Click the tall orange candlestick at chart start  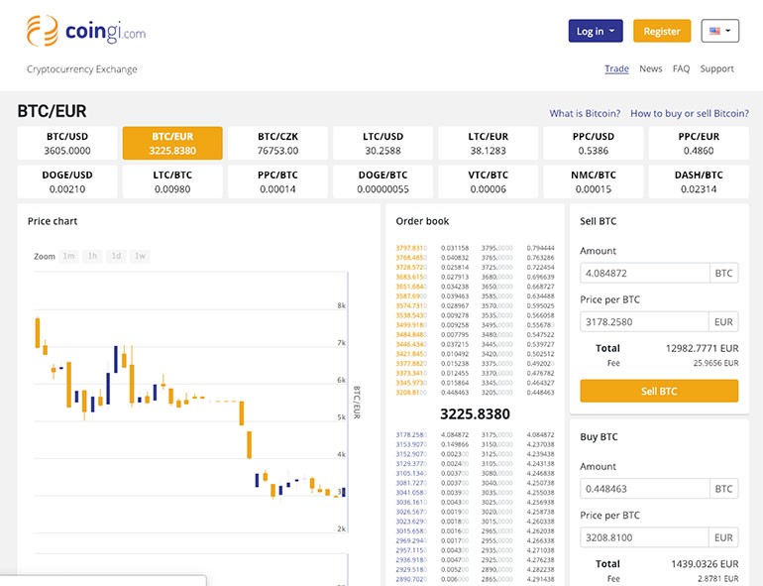pos(38,333)
